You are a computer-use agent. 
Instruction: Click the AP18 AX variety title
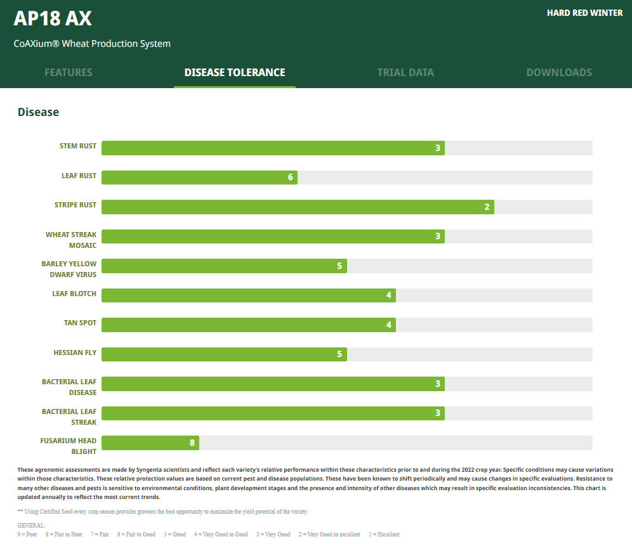point(53,18)
